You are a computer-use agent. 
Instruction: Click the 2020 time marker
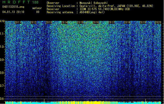pos(158,22)
